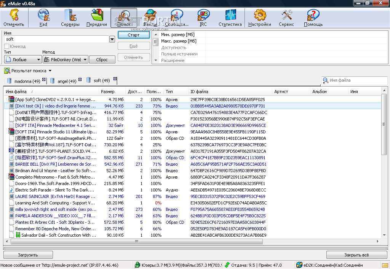The height and width of the screenshot is (269, 390).
Task: Click search icon in Имя файла filter
Action: click(x=326, y=81)
